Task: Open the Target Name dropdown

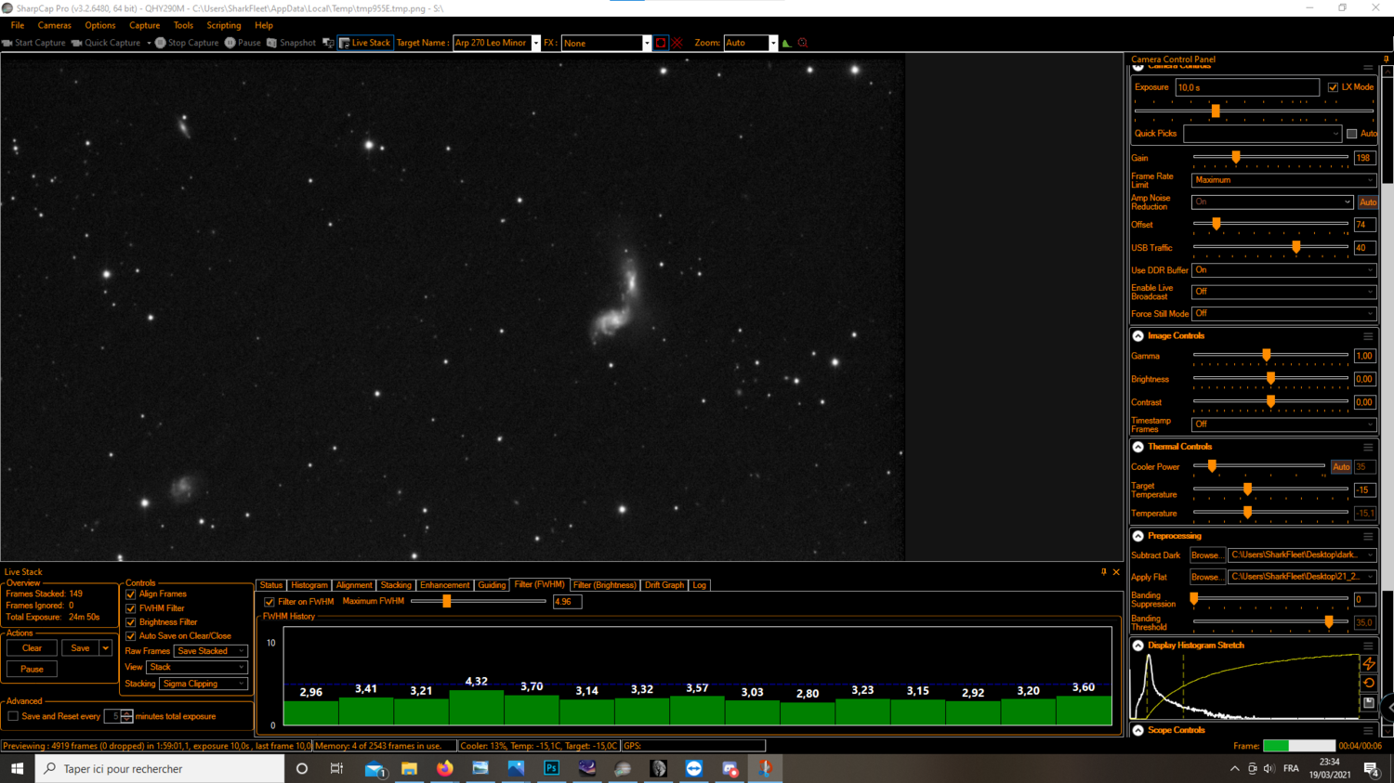Action: pos(535,43)
